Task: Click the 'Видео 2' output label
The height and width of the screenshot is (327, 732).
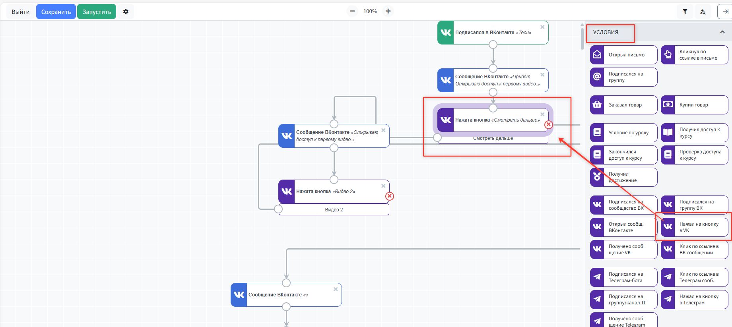Action: tap(334, 210)
